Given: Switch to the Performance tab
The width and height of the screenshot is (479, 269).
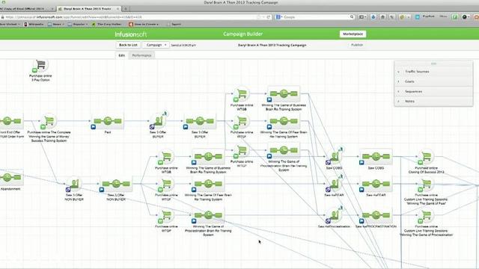Looking at the screenshot, I should (141, 55).
